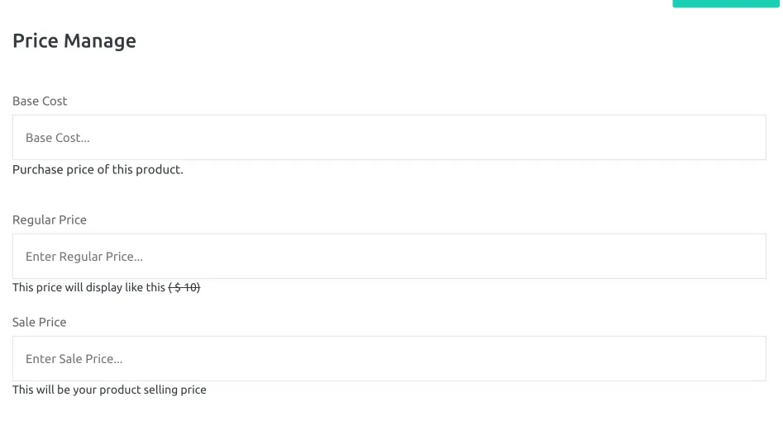This screenshot has width=783, height=425.
Task: Click the Price Manage heading
Action: 74,41
